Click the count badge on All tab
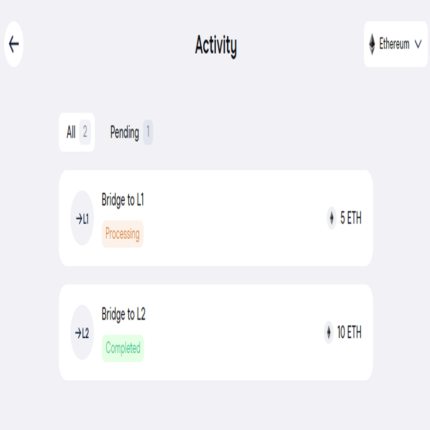430x430 pixels. [85, 132]
